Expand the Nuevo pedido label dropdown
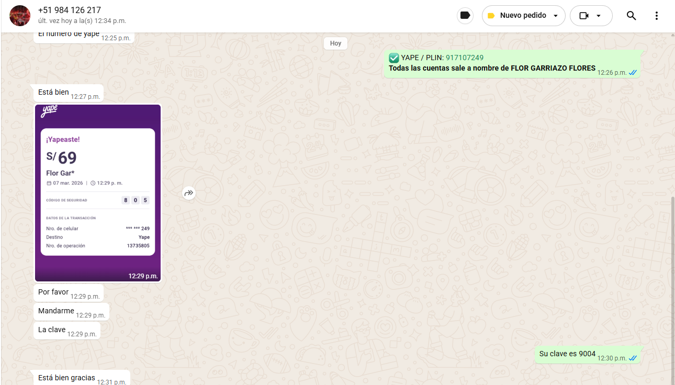The height and width of the screenshot is (385, 675). 556,16
